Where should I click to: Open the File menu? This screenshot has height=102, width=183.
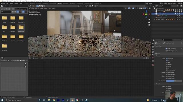4,3
